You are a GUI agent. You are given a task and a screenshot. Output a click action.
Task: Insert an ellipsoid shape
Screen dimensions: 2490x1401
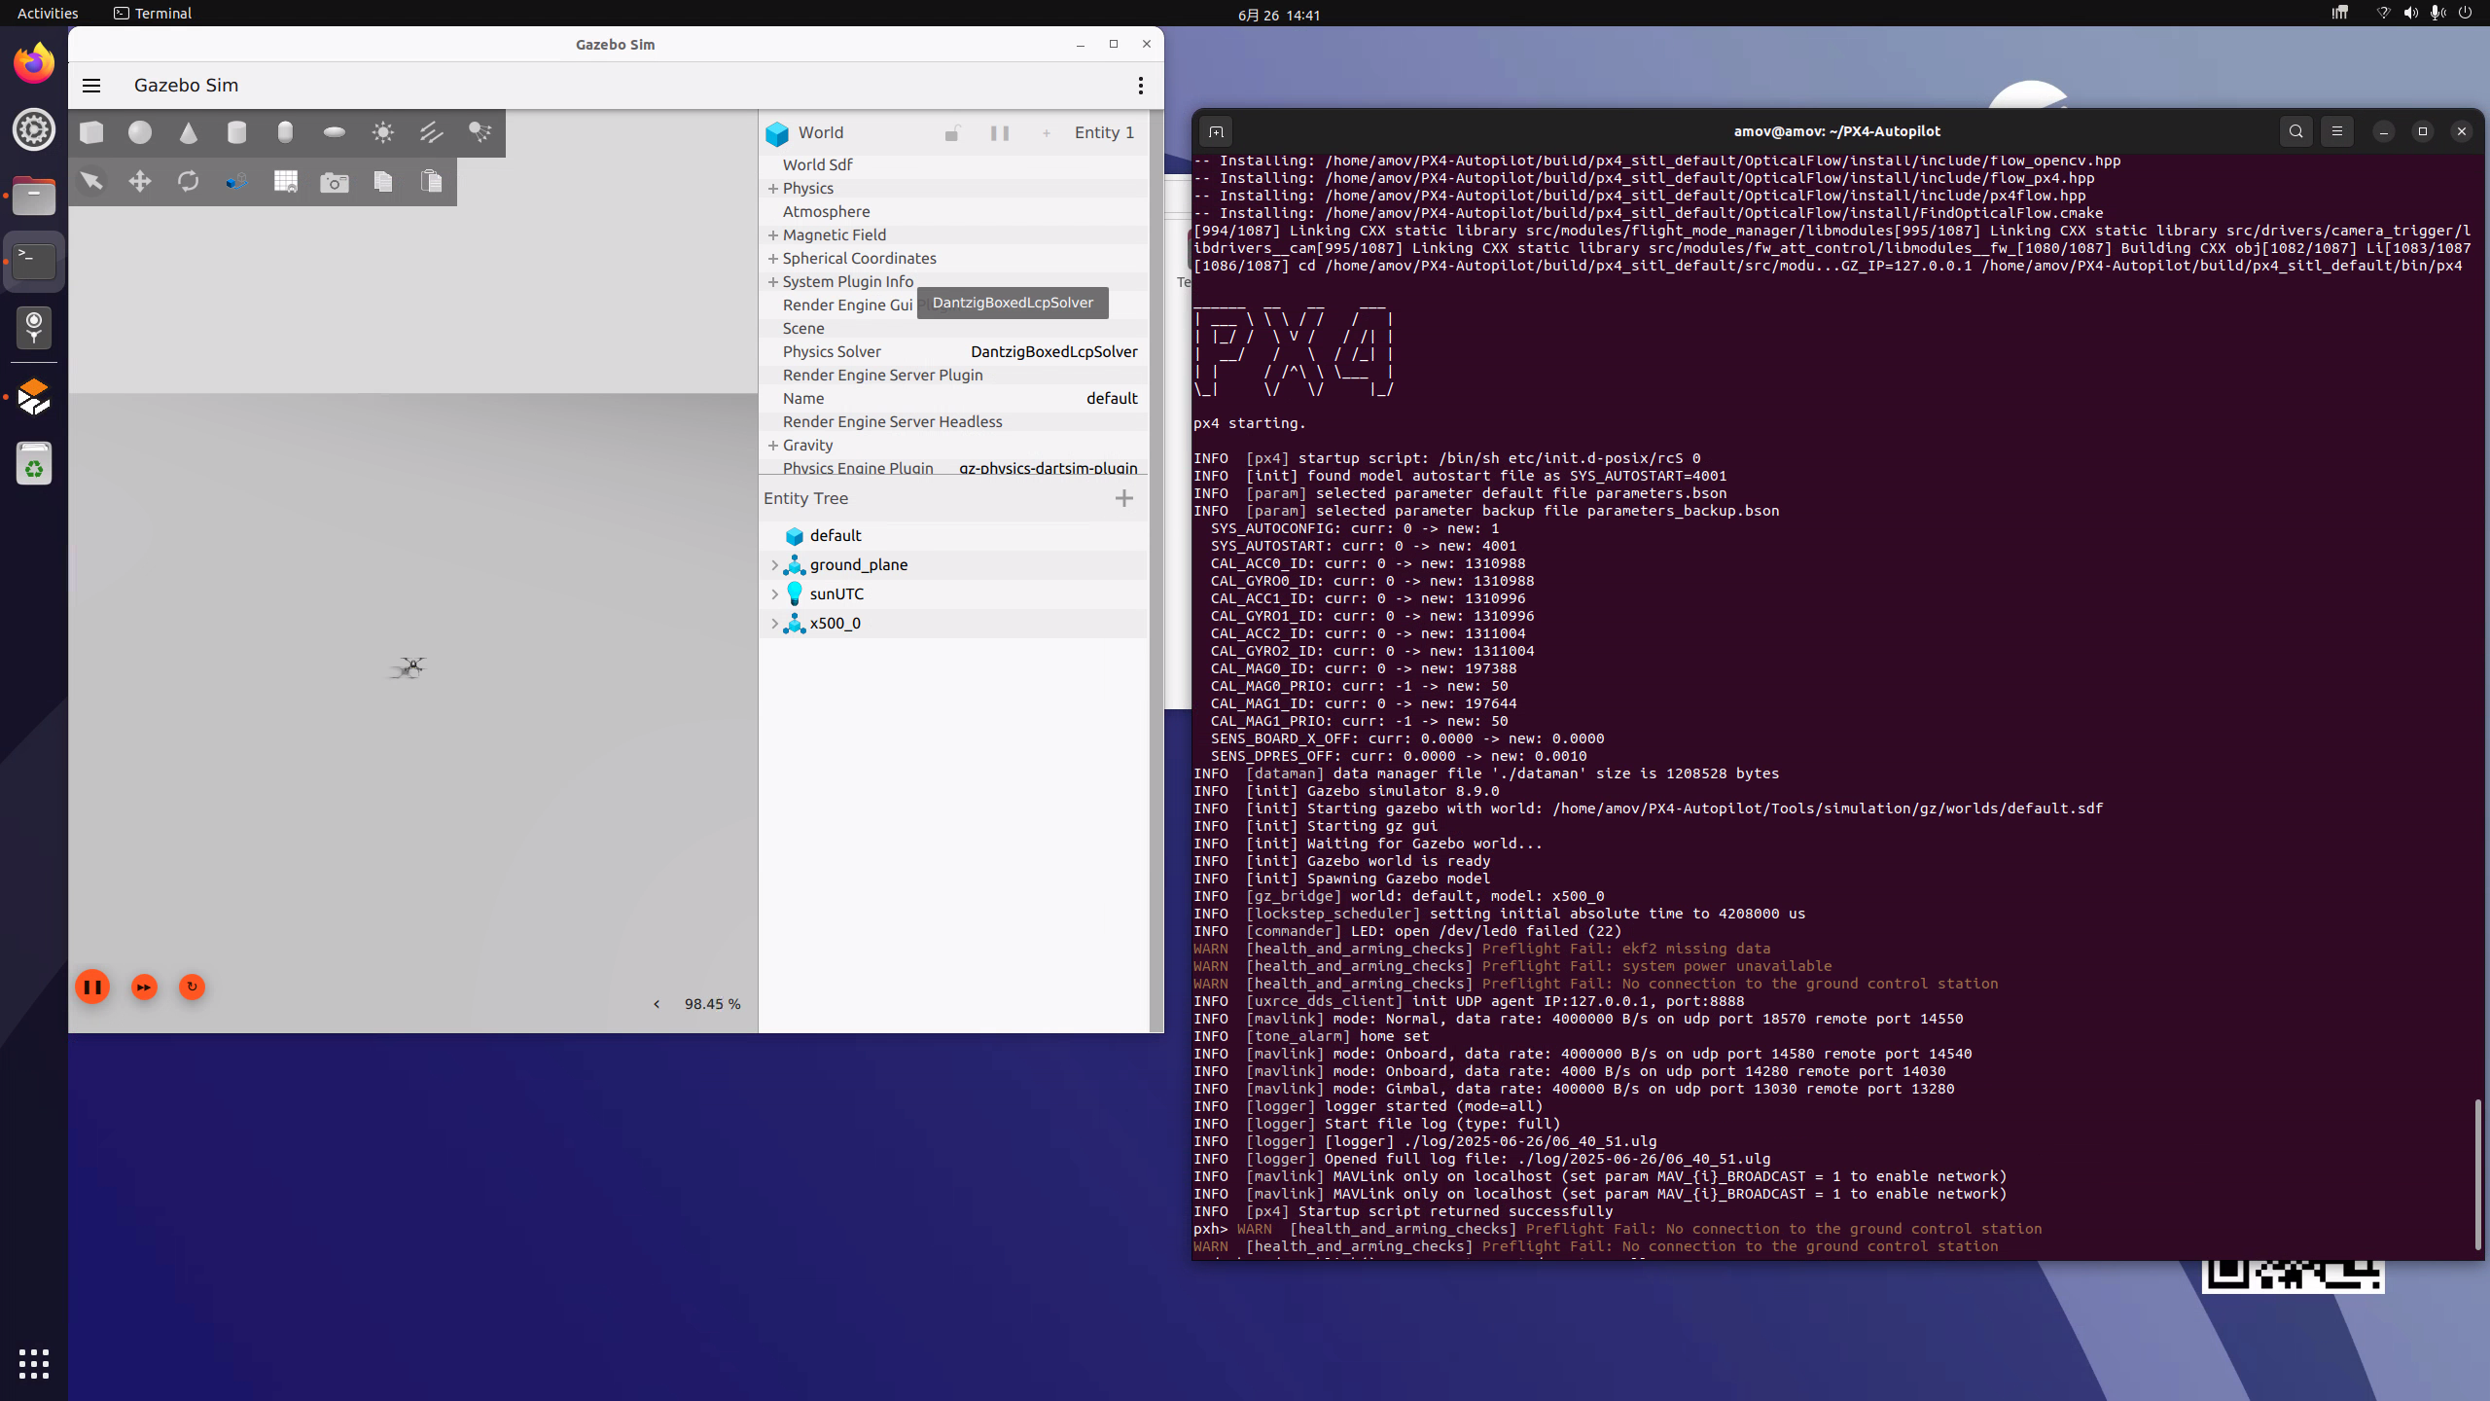coord(335,132)
